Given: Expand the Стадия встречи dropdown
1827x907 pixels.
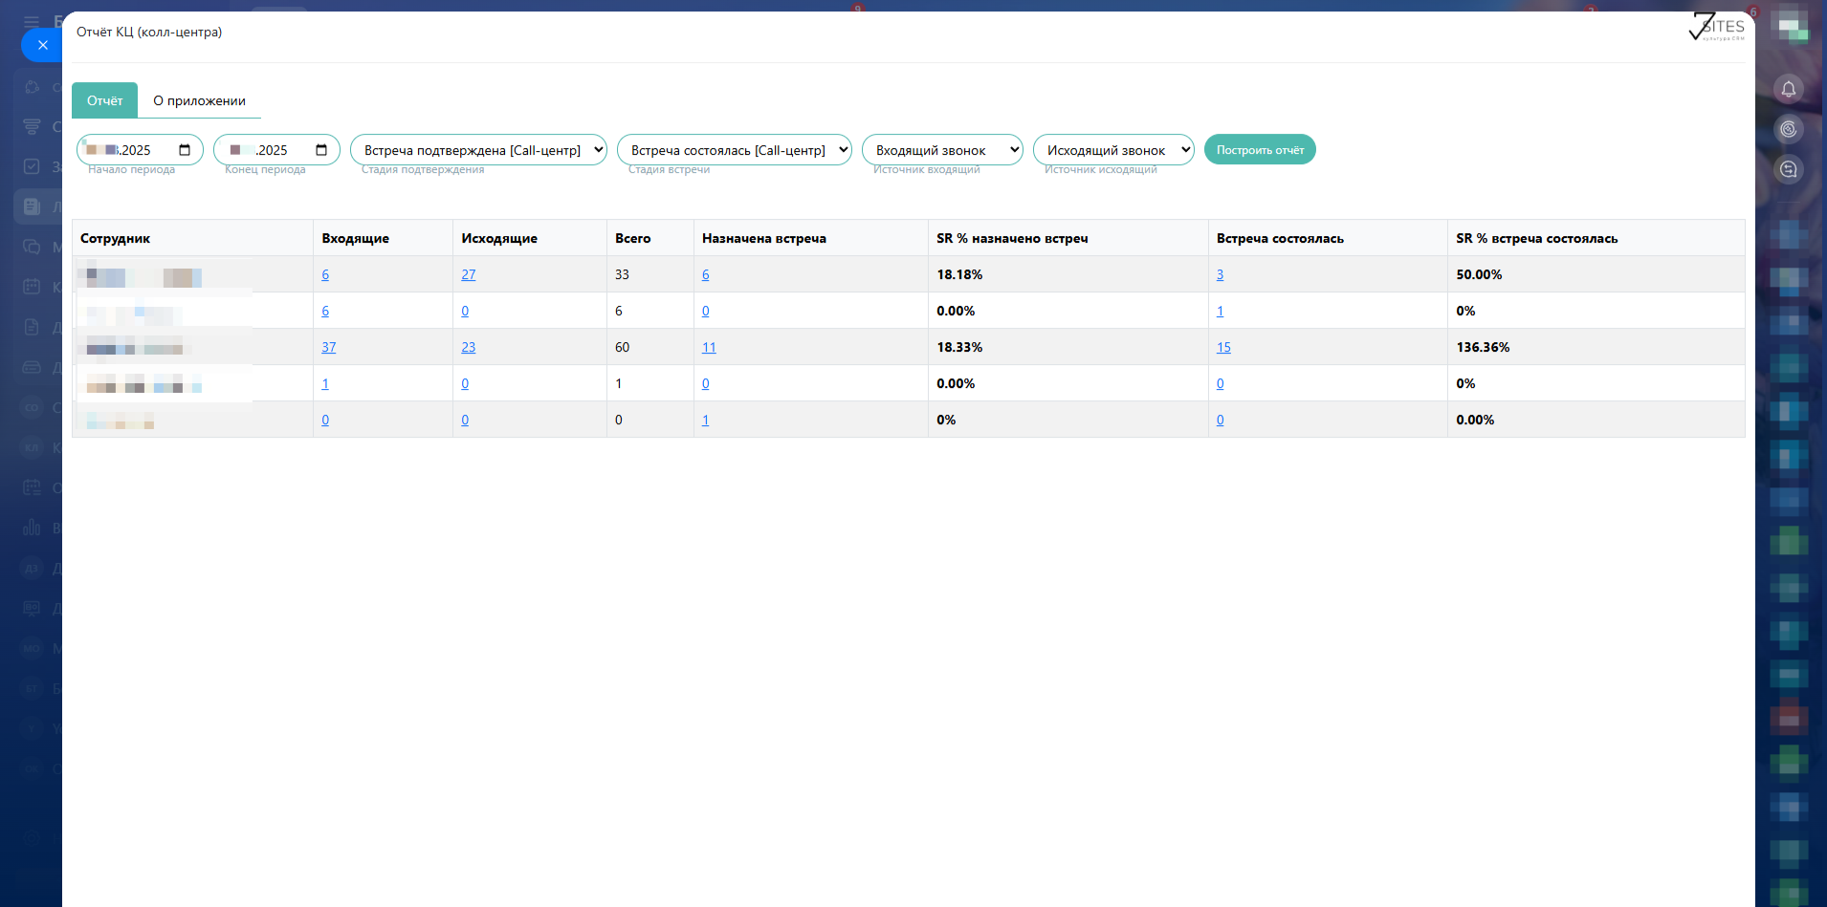Looking at the screenshot, I should (x=734, y=150).
